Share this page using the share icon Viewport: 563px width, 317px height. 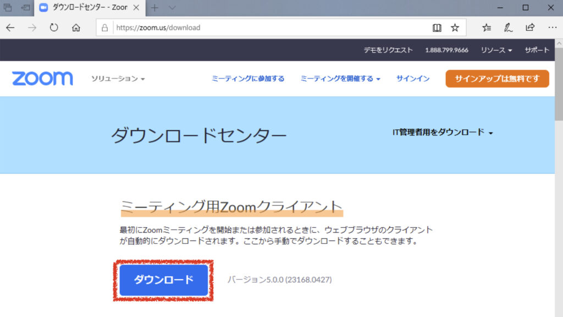coord(530,28)
